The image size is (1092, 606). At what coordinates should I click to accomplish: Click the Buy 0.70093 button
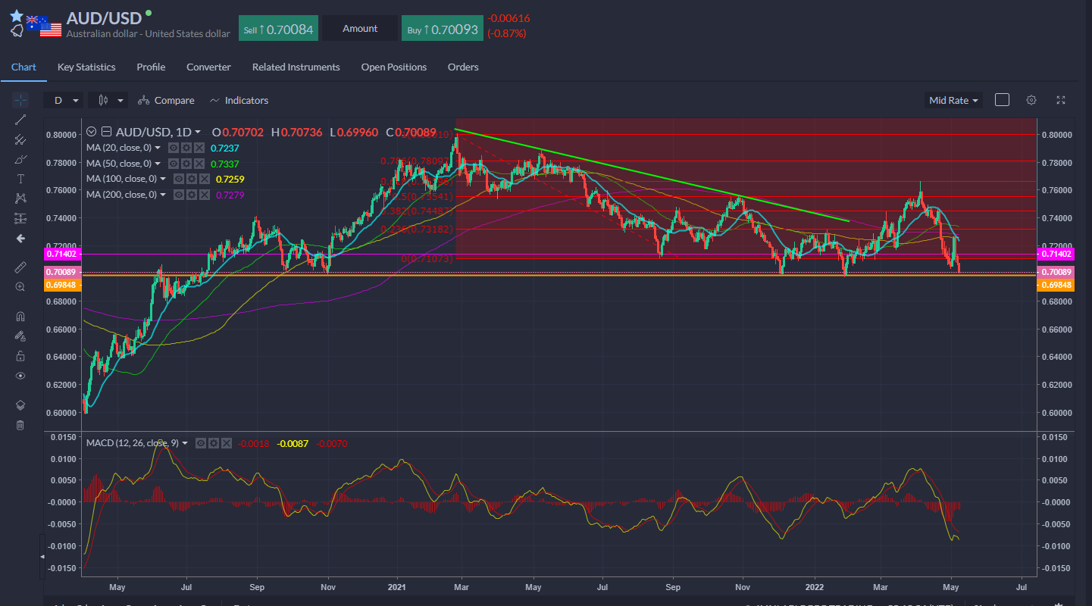(x=441, y=30)
